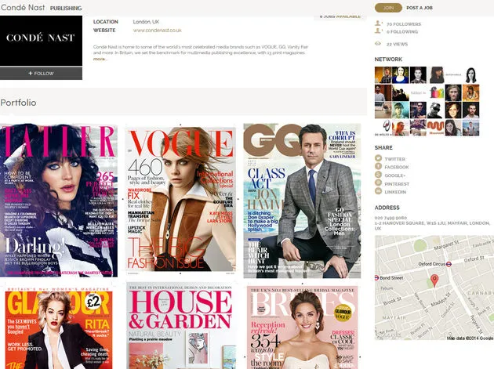Click the PINTEREST share text link
494x369 pixels.
[397, 184]
